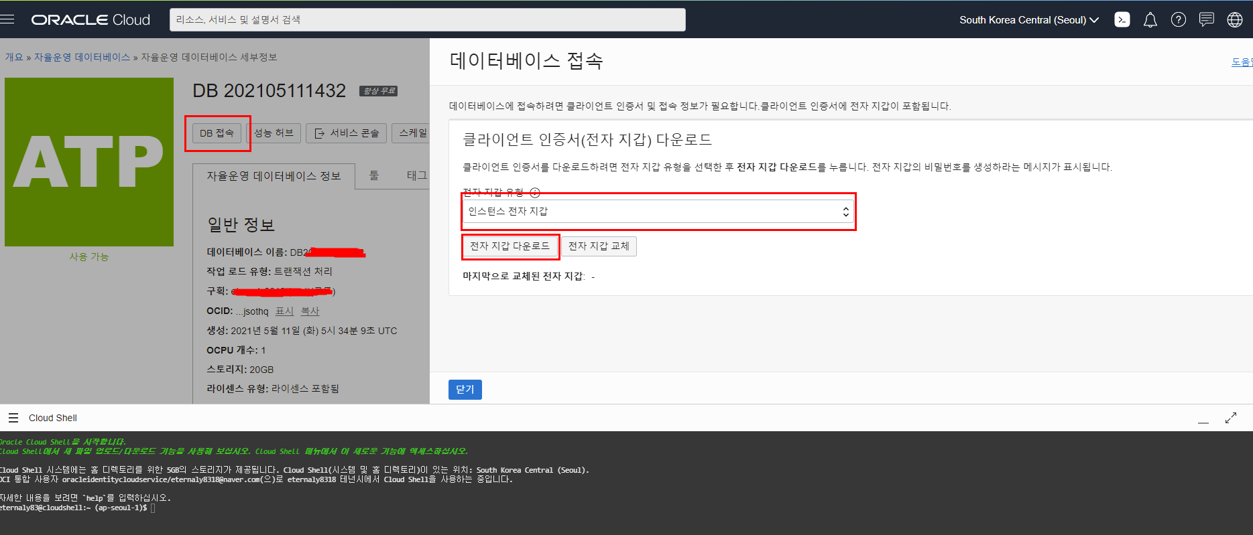
Task: Open the language globe icon
Action: click(1235, 20)
